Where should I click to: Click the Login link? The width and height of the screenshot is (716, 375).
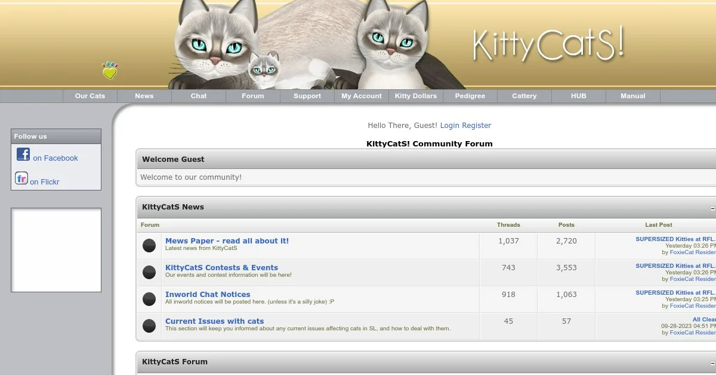[x=450, y=126]
